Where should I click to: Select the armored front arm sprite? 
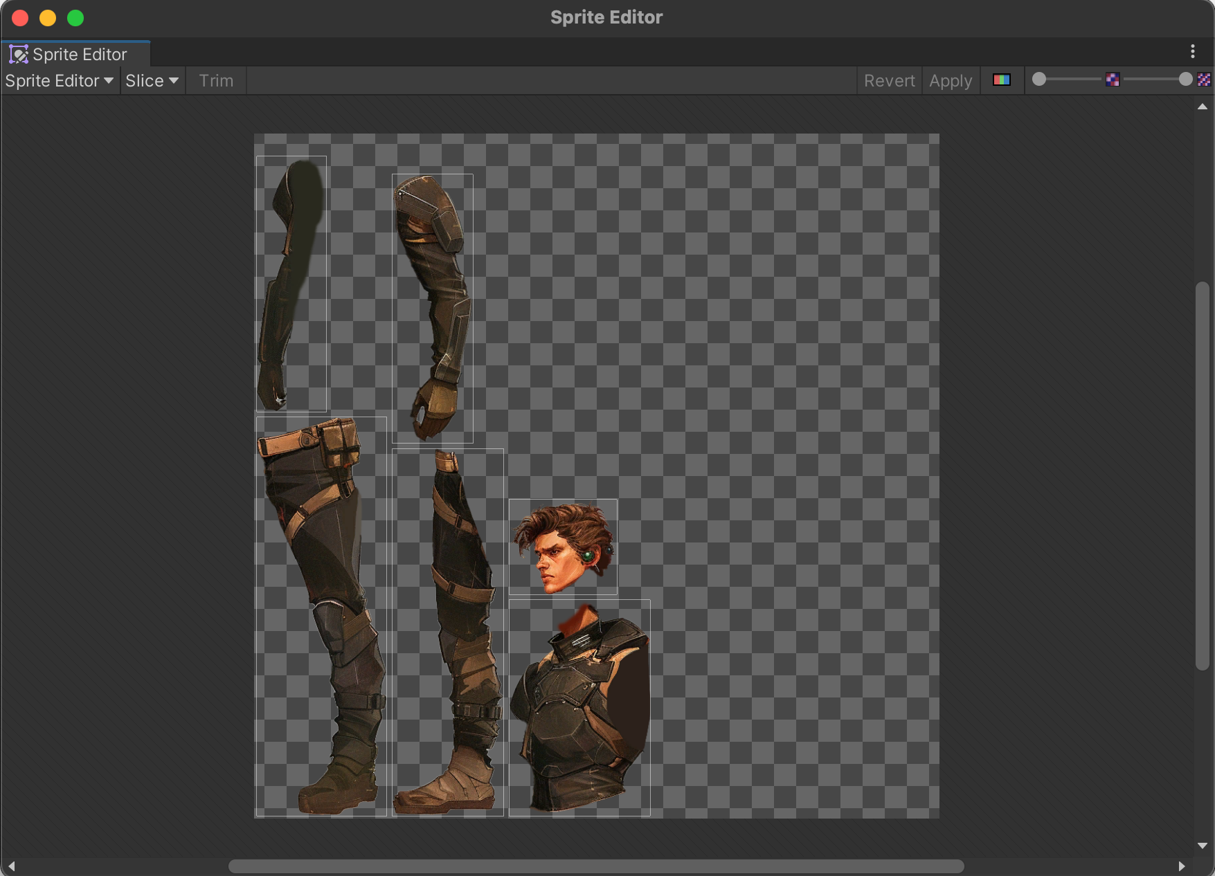pyautogui.click(x=433, y=309)
